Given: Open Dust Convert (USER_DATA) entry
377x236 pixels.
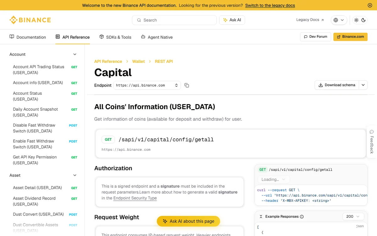Looking at the screenshot, I should 45,214.
